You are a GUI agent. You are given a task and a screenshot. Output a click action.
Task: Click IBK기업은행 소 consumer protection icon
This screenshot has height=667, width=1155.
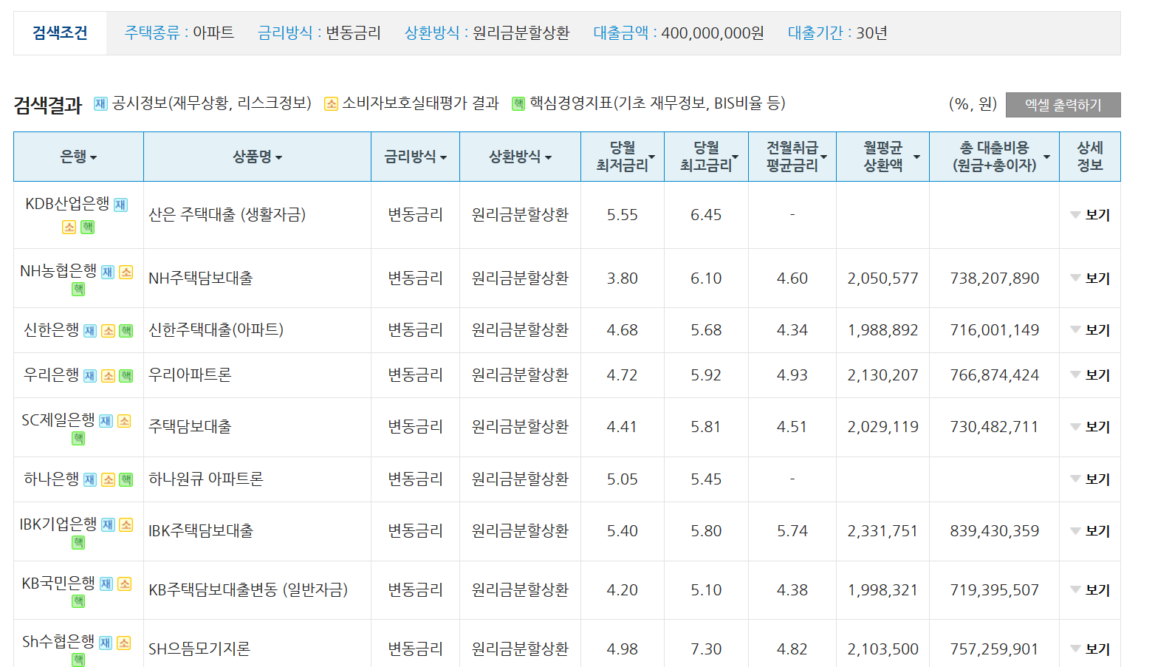point(126,524)
